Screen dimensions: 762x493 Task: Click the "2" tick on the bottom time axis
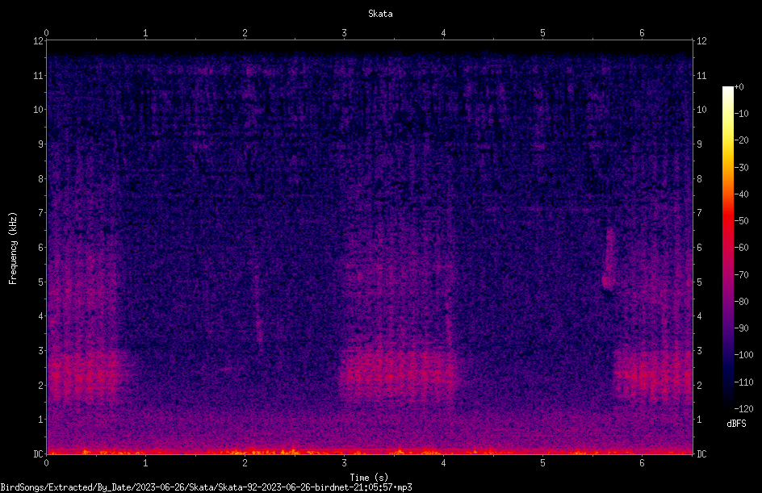[x=245, y=463]
